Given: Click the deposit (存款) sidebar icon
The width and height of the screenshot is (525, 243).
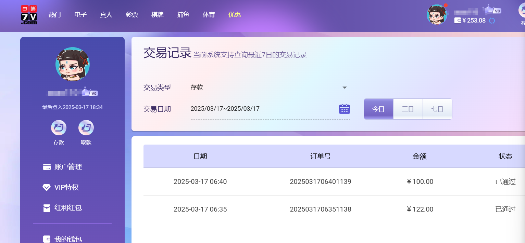Looking at the screenshot, I should point(59,128).
